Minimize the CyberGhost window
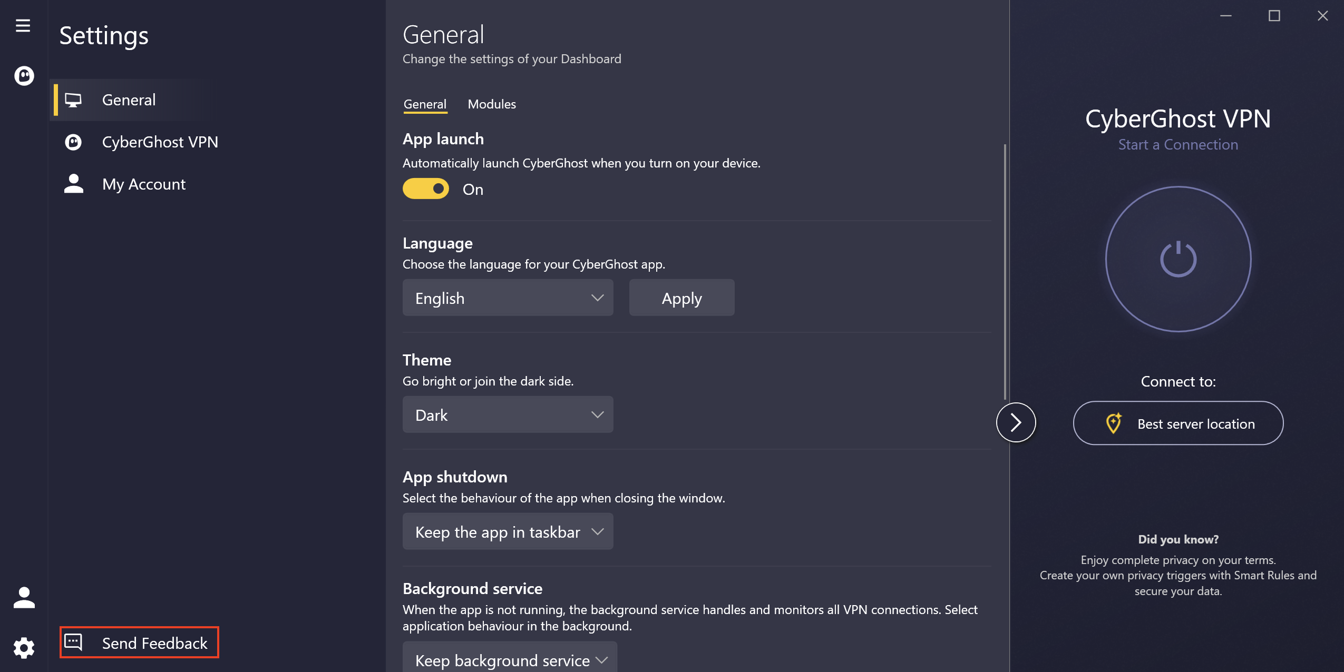The height and width of the screenshot is (672, 1344). pyautogui.click(x=1226, y=16)
